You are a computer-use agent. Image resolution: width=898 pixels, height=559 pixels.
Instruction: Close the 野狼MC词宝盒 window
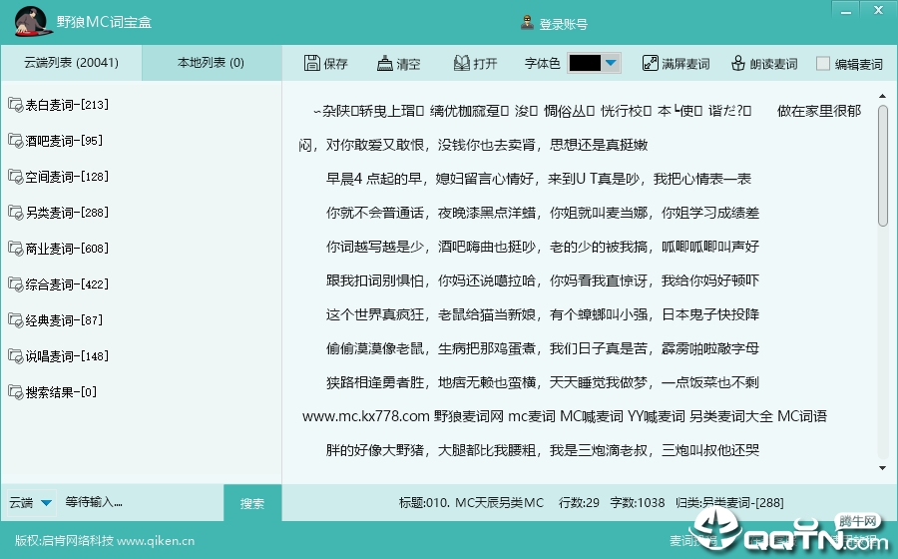pyautogui.click(x=878, y=10)
